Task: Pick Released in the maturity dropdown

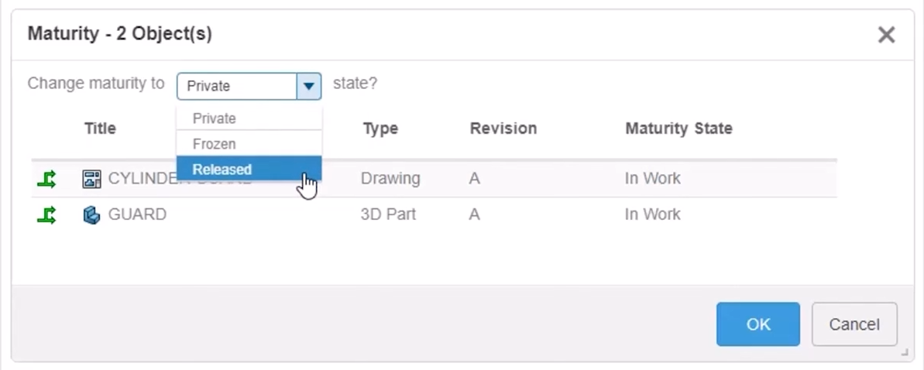Action: pyautogui.click(x=222, y=170)
